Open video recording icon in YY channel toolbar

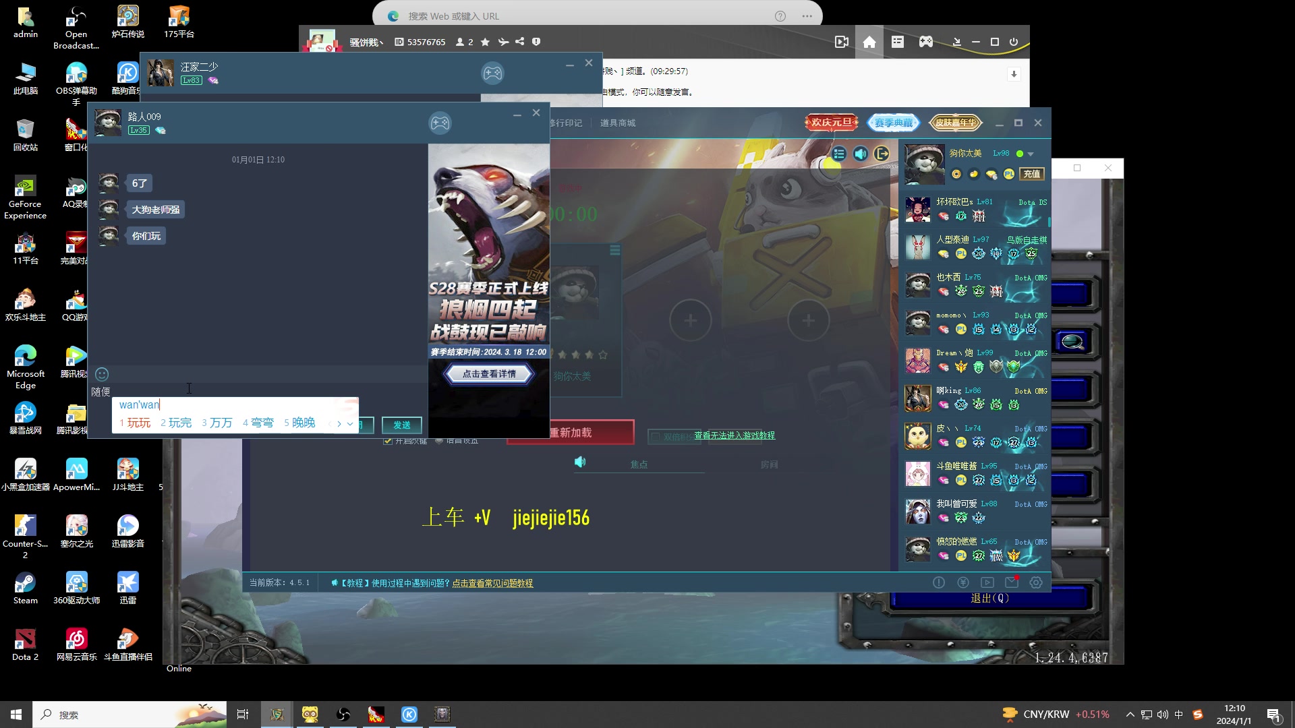[x=841, y=42]
